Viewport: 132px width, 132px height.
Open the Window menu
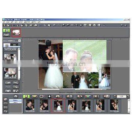pos(34,22)
